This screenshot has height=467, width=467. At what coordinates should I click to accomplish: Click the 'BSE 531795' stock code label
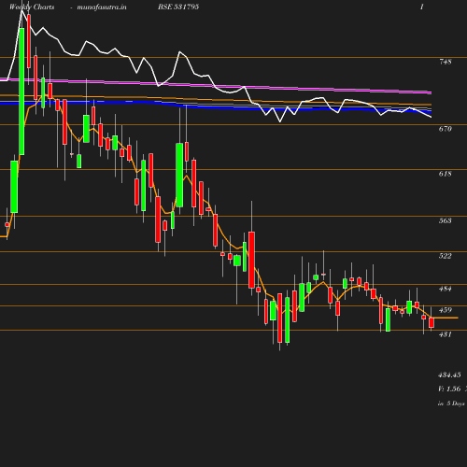pyautogui.click(x=178, y=7)
